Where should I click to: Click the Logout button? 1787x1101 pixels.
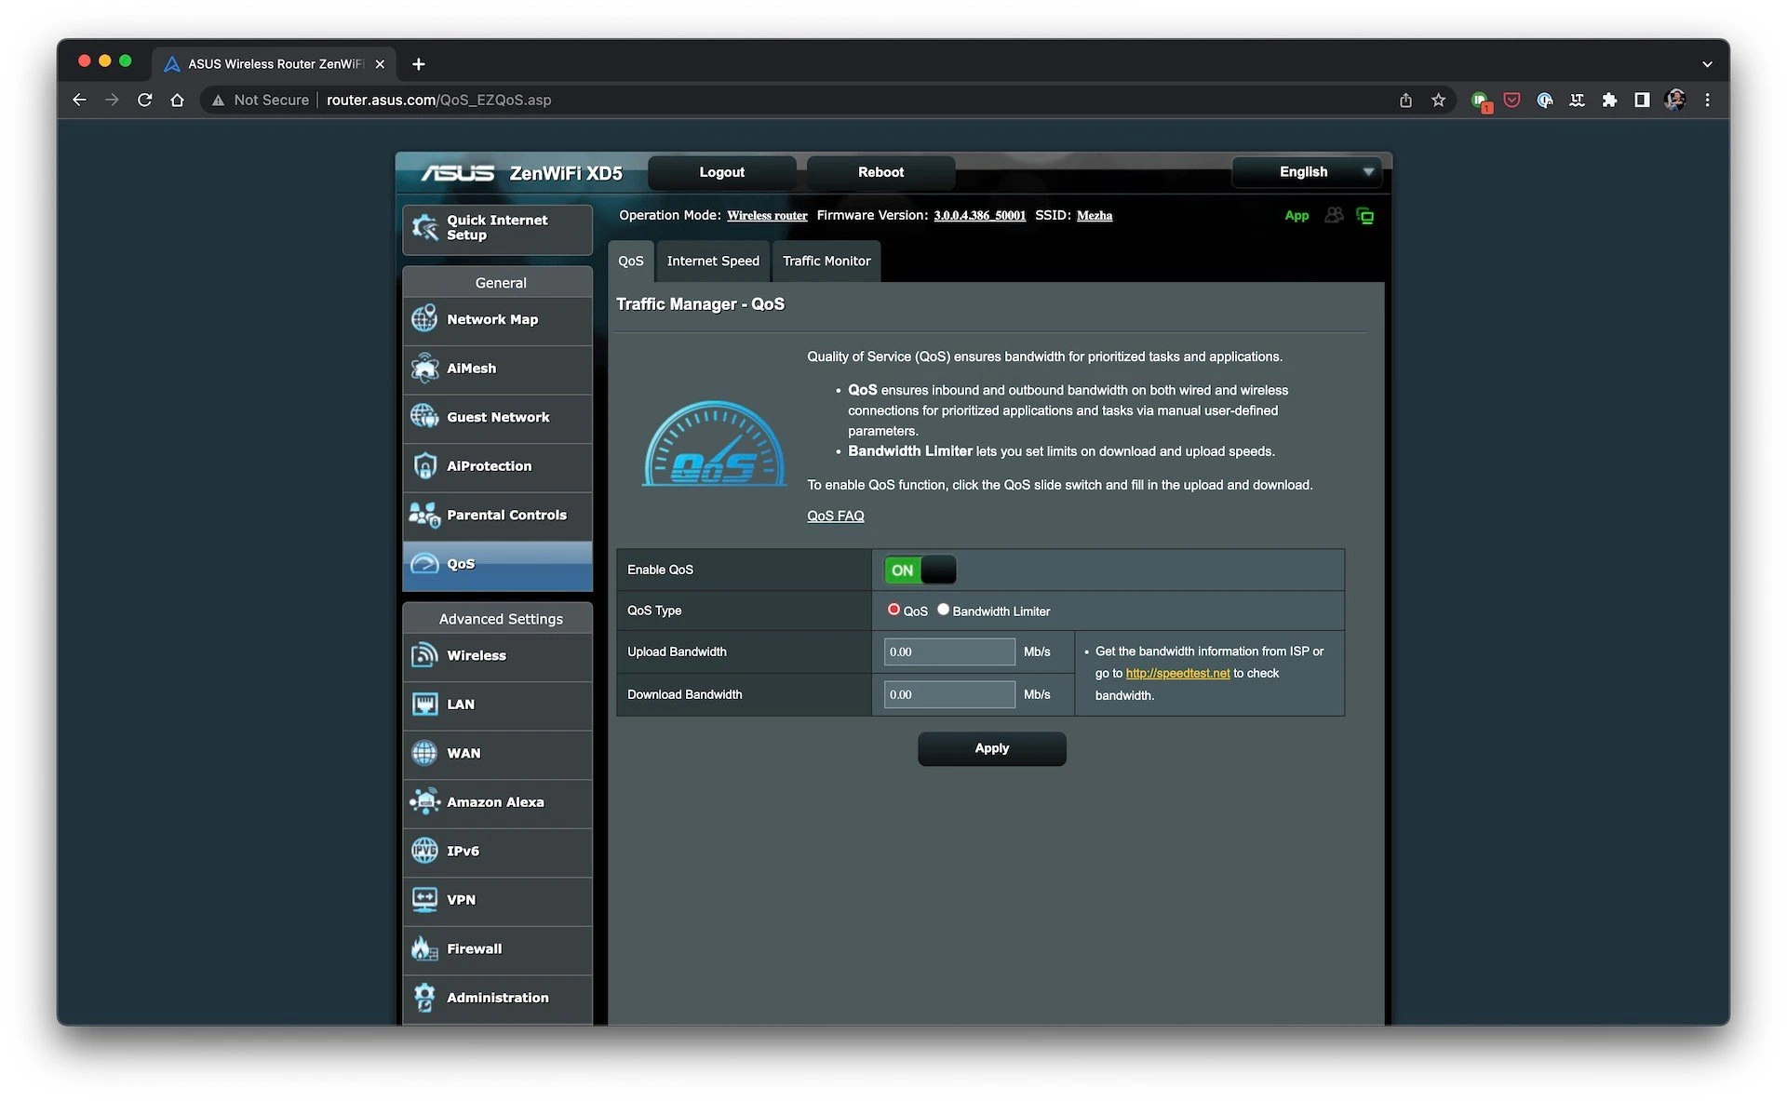721,172
